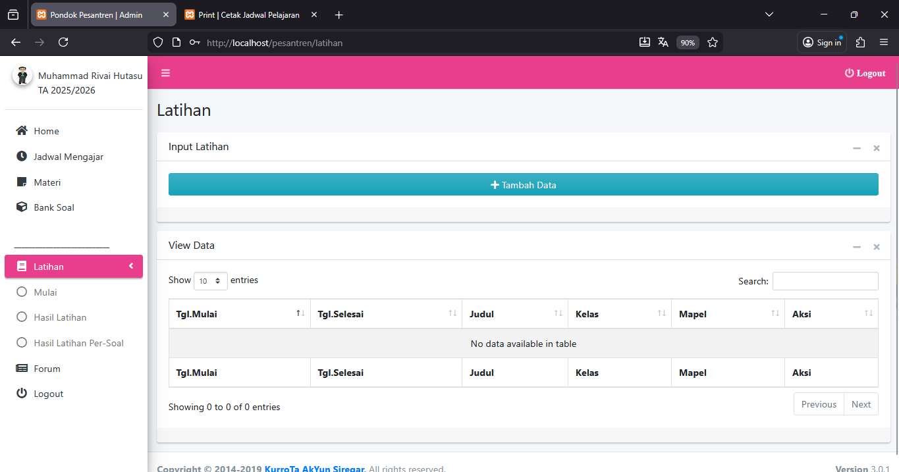
Task: Click the top-right Logout link
Action: click(865, 73)
